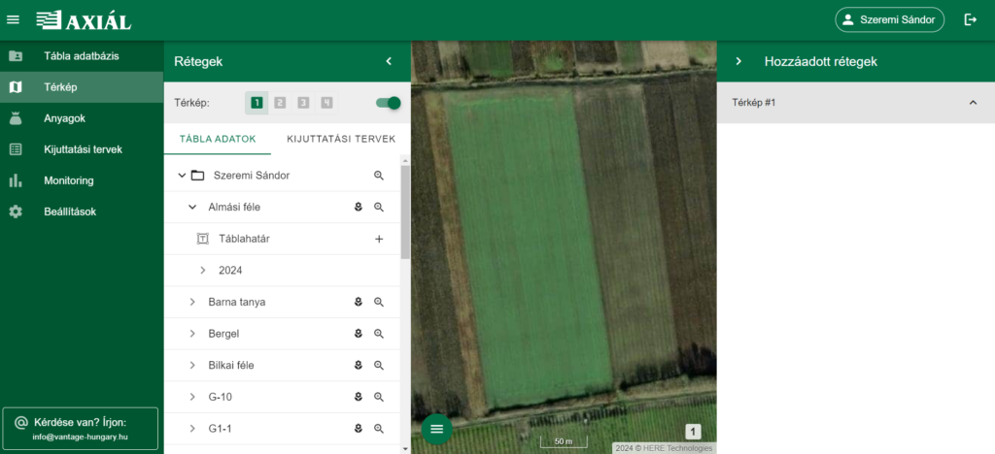The image size is (995, 454).
Task: Expand the 2024 tree node
Action: tap(203, 271)
